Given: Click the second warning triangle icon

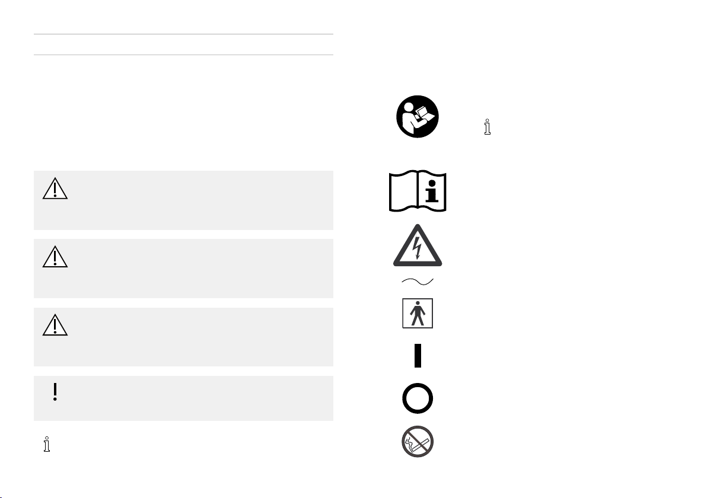Looking at the screenshot, I should pos(55,257).
